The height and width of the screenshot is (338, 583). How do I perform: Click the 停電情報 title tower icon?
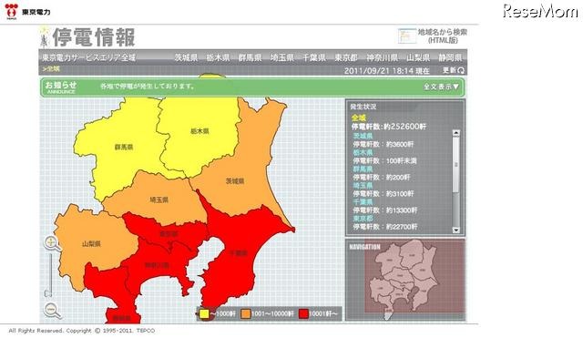click(x=45, y=37)
